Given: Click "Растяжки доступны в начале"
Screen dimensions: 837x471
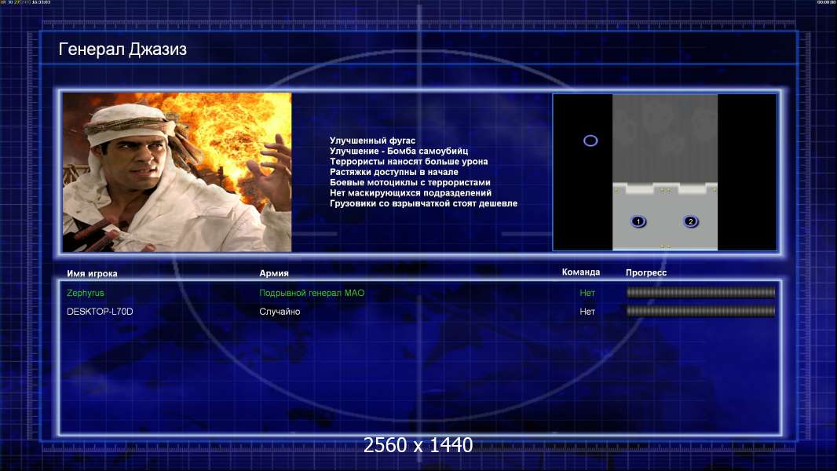Looking at the screenshot, I should coord(393,172).
